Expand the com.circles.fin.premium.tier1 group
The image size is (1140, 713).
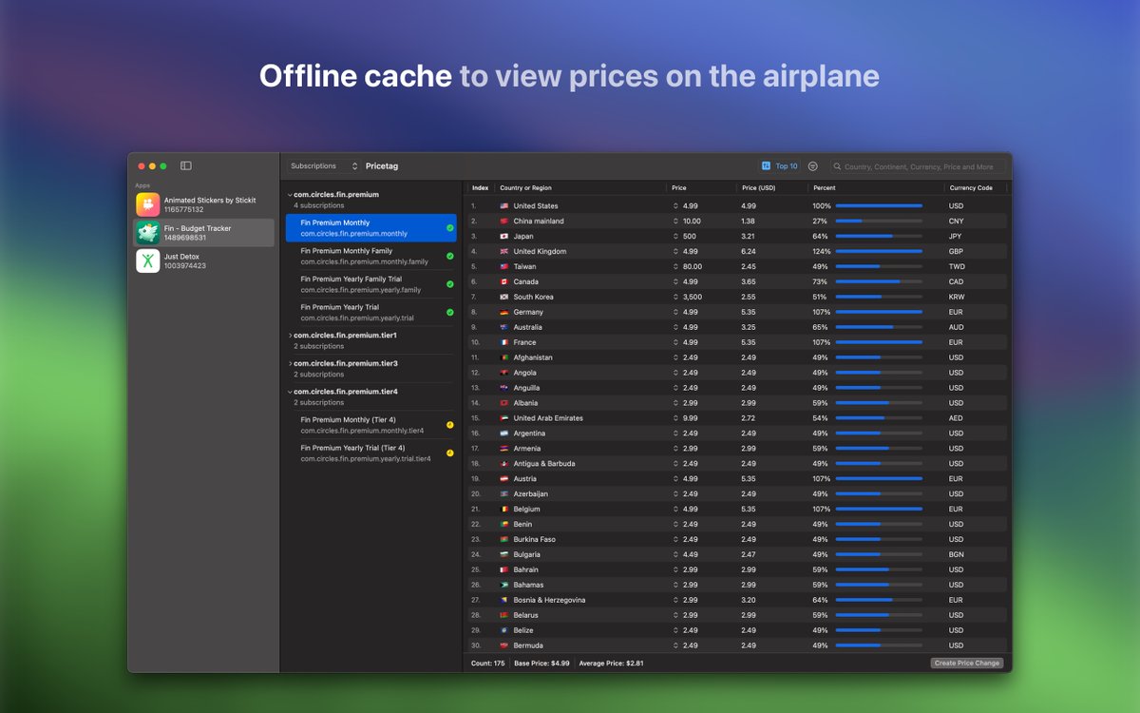click(x=290, y=335)
